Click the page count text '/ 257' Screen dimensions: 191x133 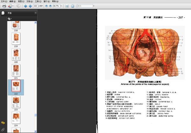[x=41, y=6]
